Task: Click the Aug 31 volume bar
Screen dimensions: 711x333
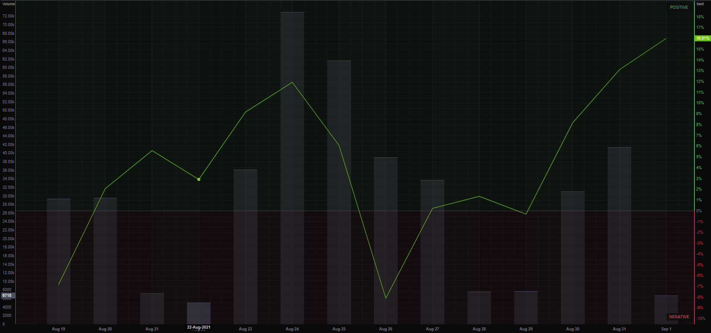Action: point(619,236)
